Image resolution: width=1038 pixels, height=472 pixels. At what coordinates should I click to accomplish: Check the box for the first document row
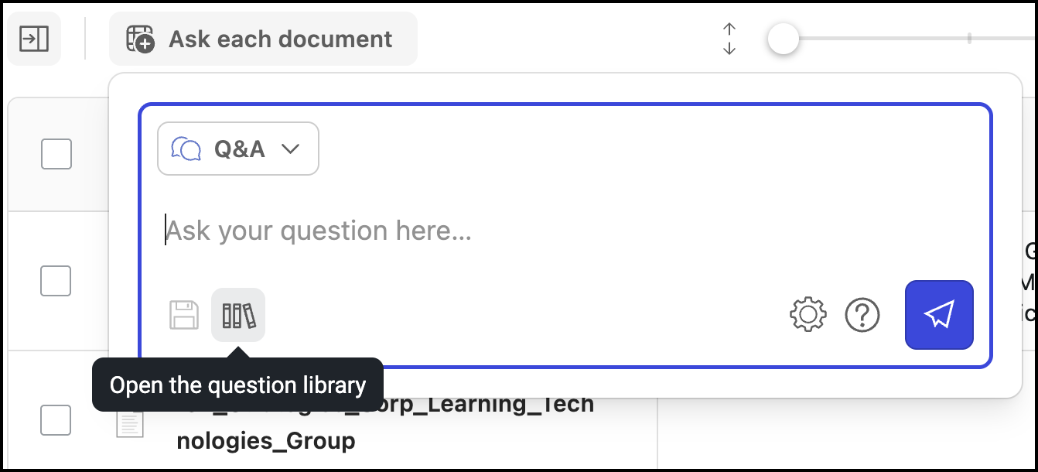pyautogui.click(x=55, y=281)
